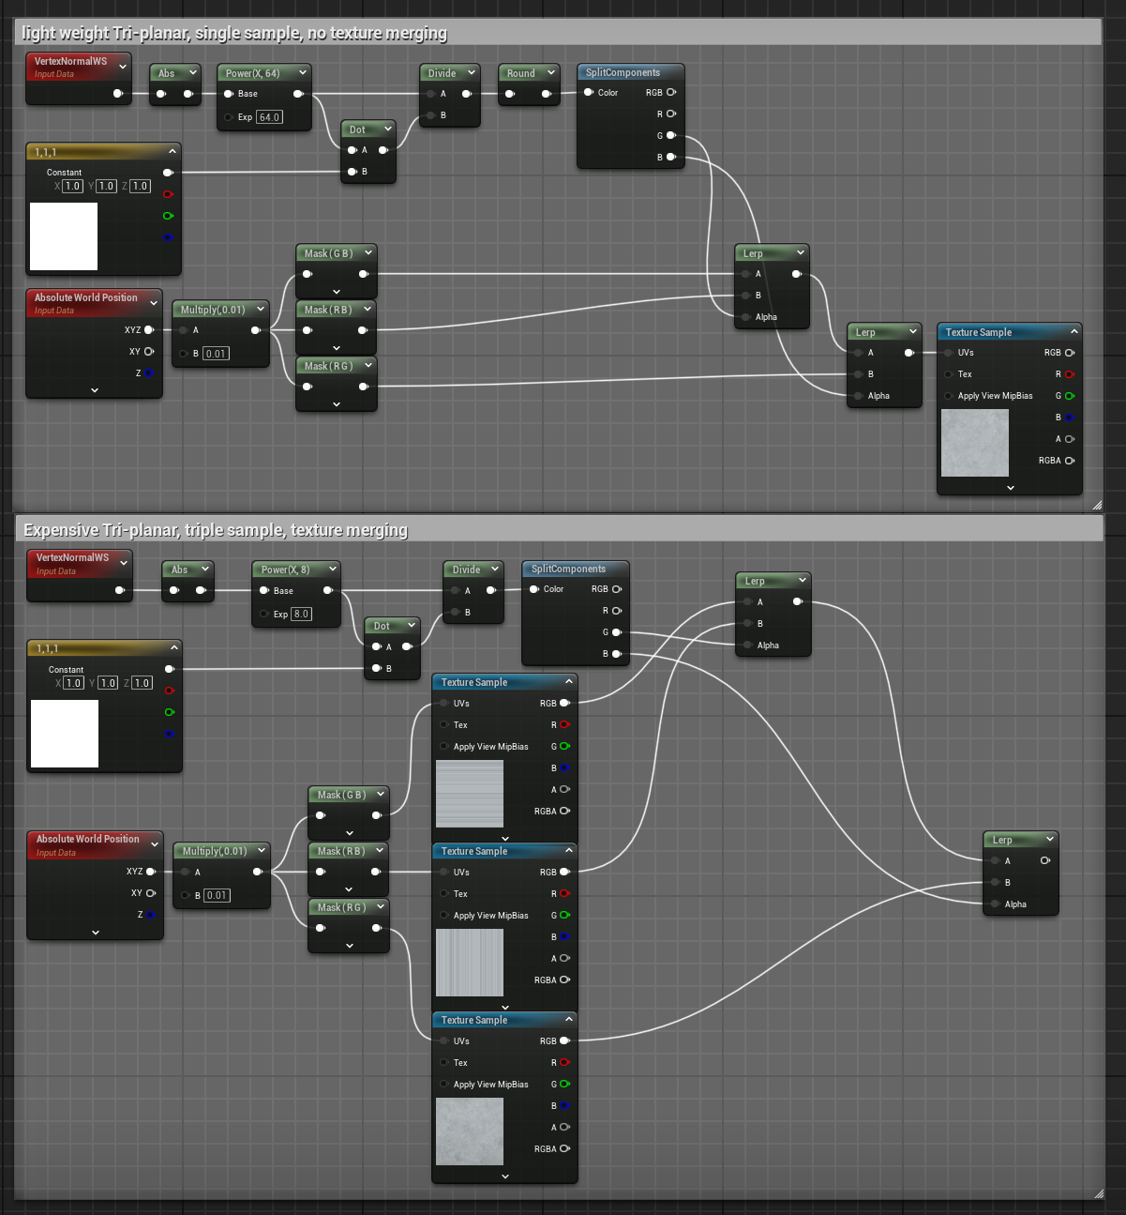
Task: Click resize handle of Expensive comment box
Action: coord(1099,1193)
